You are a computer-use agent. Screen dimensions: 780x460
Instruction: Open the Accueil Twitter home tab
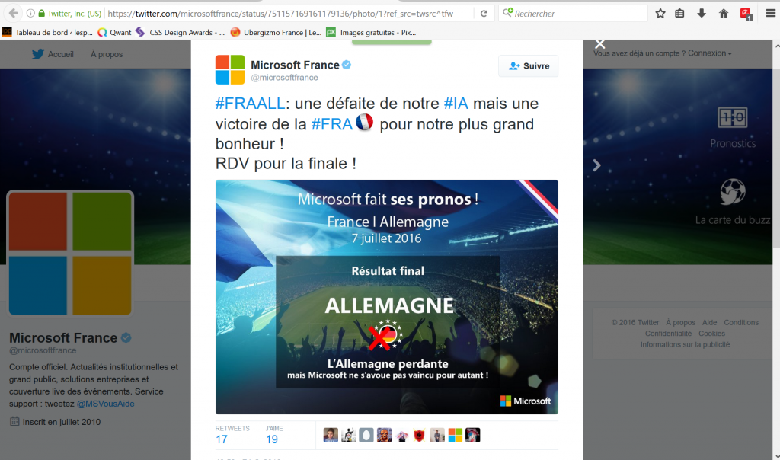[53, 54]
